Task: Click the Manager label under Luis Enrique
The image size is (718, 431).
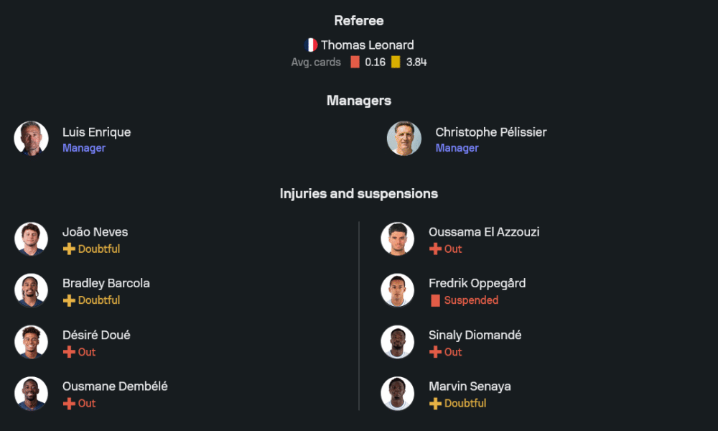Action: 84,148
